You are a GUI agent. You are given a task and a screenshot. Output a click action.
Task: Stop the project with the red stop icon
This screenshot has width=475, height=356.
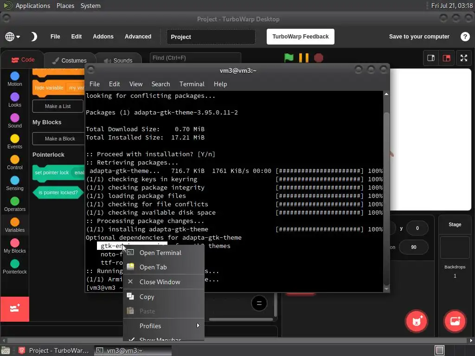pos(318,57)
